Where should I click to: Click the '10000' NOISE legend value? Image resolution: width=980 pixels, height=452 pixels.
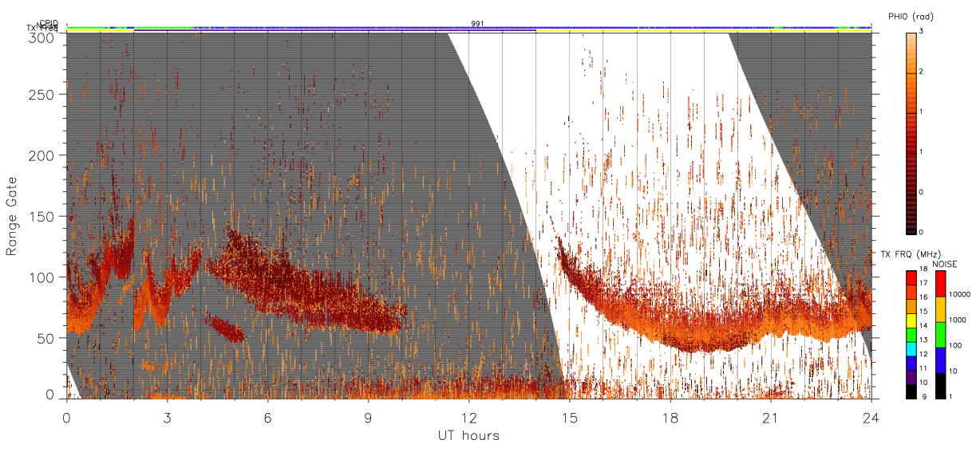pos(960,293)
